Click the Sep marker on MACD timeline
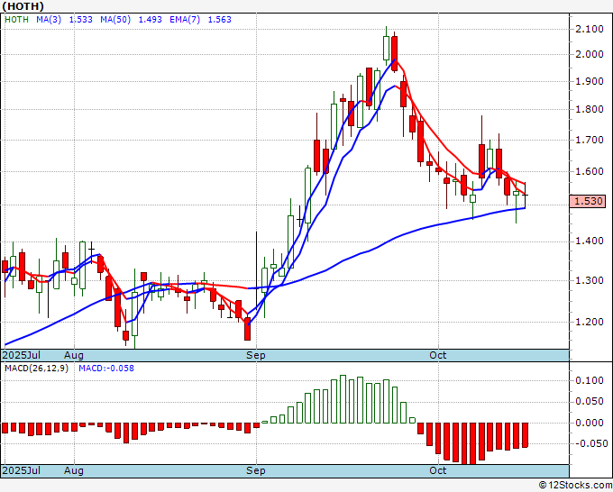Viewport: 613px width, 492px height. tap(256, 470)
